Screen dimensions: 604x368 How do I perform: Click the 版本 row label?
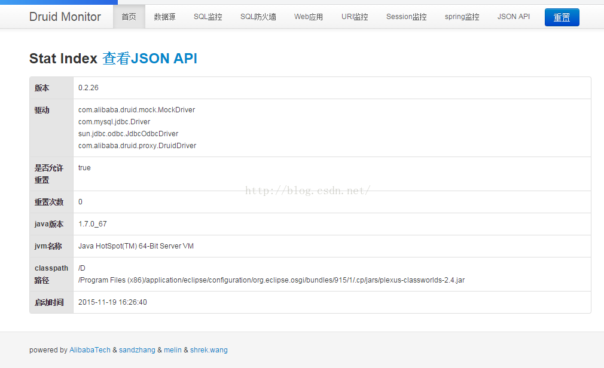(42, 88)
